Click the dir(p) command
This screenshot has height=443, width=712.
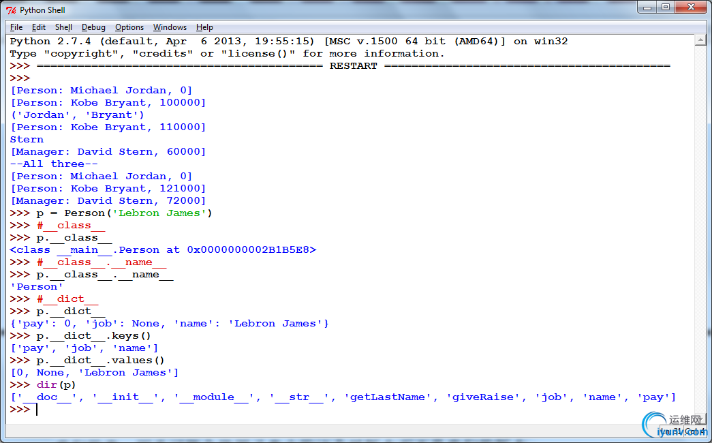(x=57, y=385)
